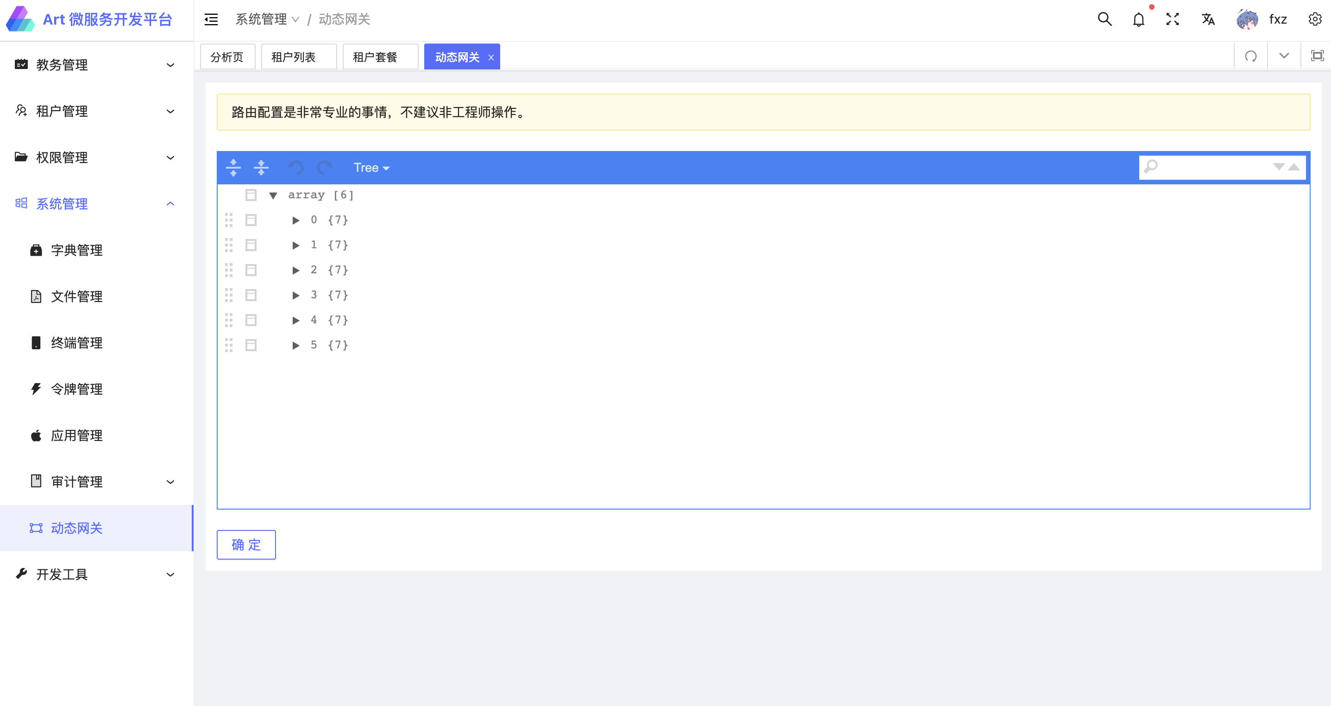Click 系统管理 breadcrumb link
The width and height of the screenshot is (1331, 706).
point(262,19)
